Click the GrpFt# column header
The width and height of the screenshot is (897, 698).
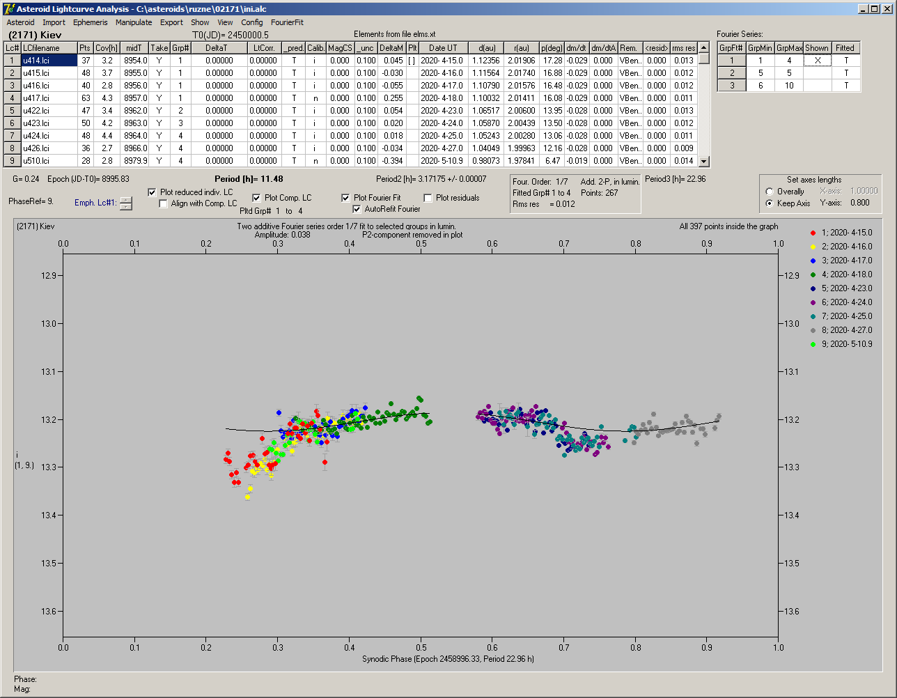[x=731, y=48]
